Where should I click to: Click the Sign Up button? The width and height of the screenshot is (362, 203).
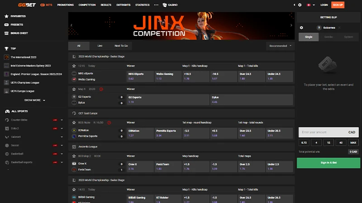tap(338, 5)
